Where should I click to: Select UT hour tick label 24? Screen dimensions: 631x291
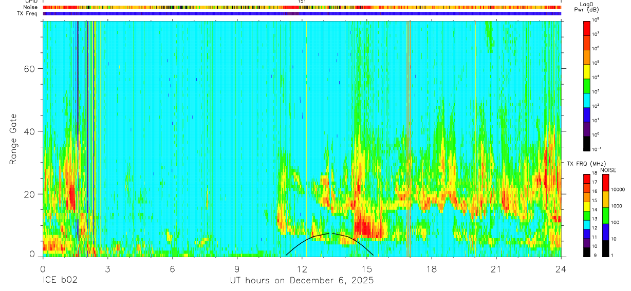(x=561, y=269)
